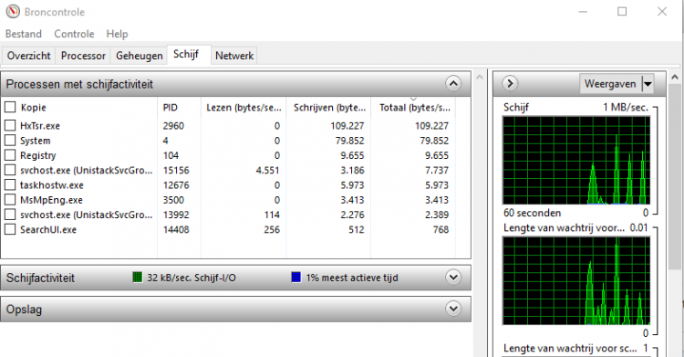
Task: Select all processes via the Kopie header checkbox
Action: [10, 107]
